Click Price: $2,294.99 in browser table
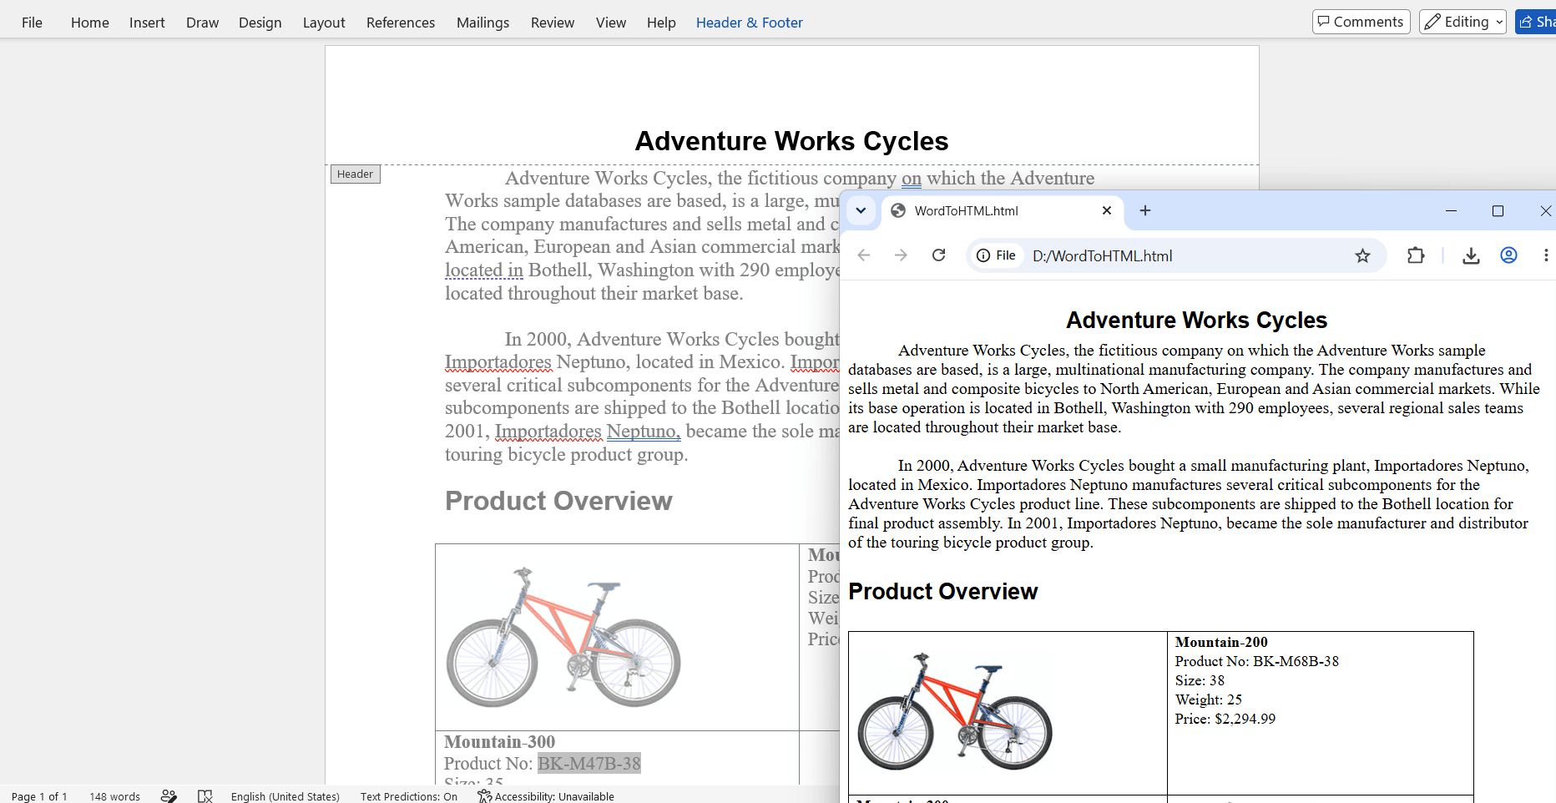This screenshot has height=803, width=1556. [1225, 719]
